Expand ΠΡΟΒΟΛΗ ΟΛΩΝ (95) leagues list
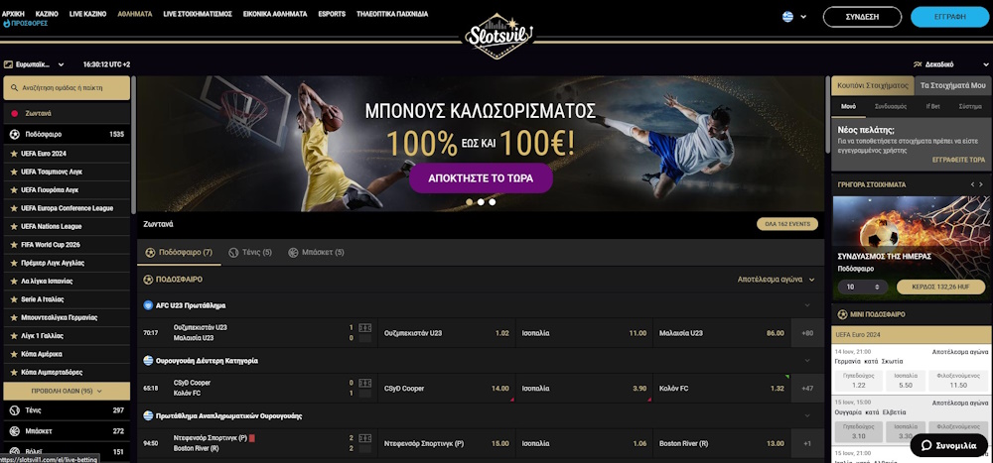 68,391
